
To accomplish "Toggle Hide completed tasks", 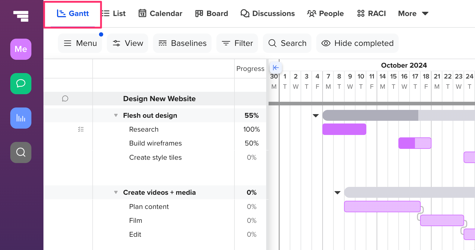I will 357,43.
